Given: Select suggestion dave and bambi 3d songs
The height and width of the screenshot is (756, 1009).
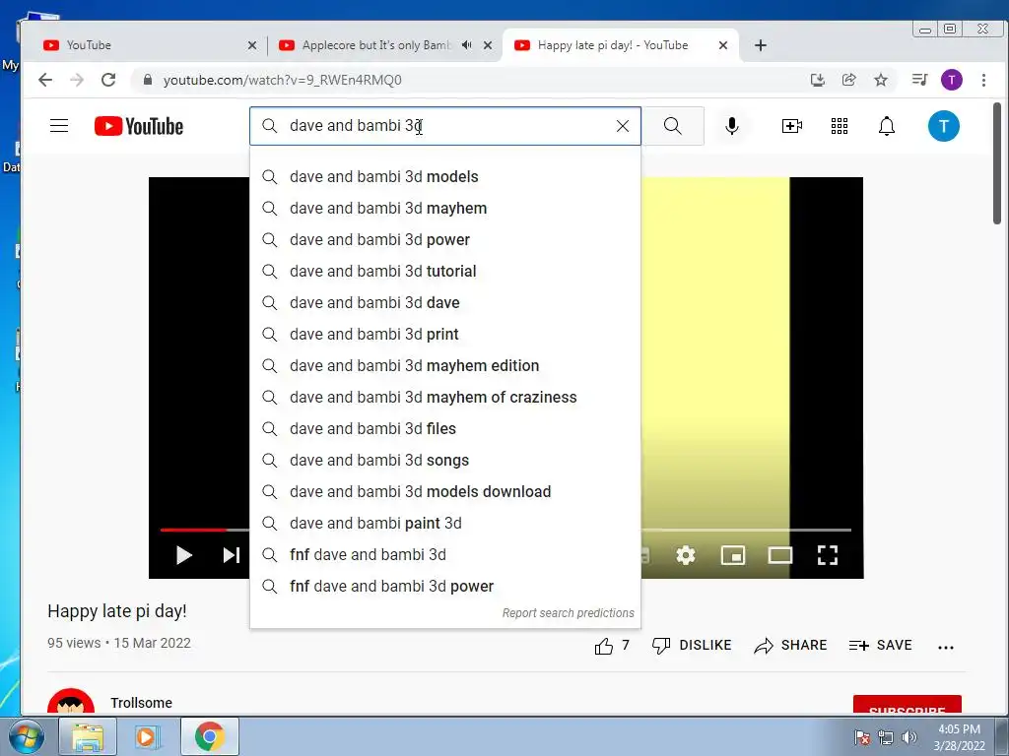Looking at the screenshot, I should point(445,461).
